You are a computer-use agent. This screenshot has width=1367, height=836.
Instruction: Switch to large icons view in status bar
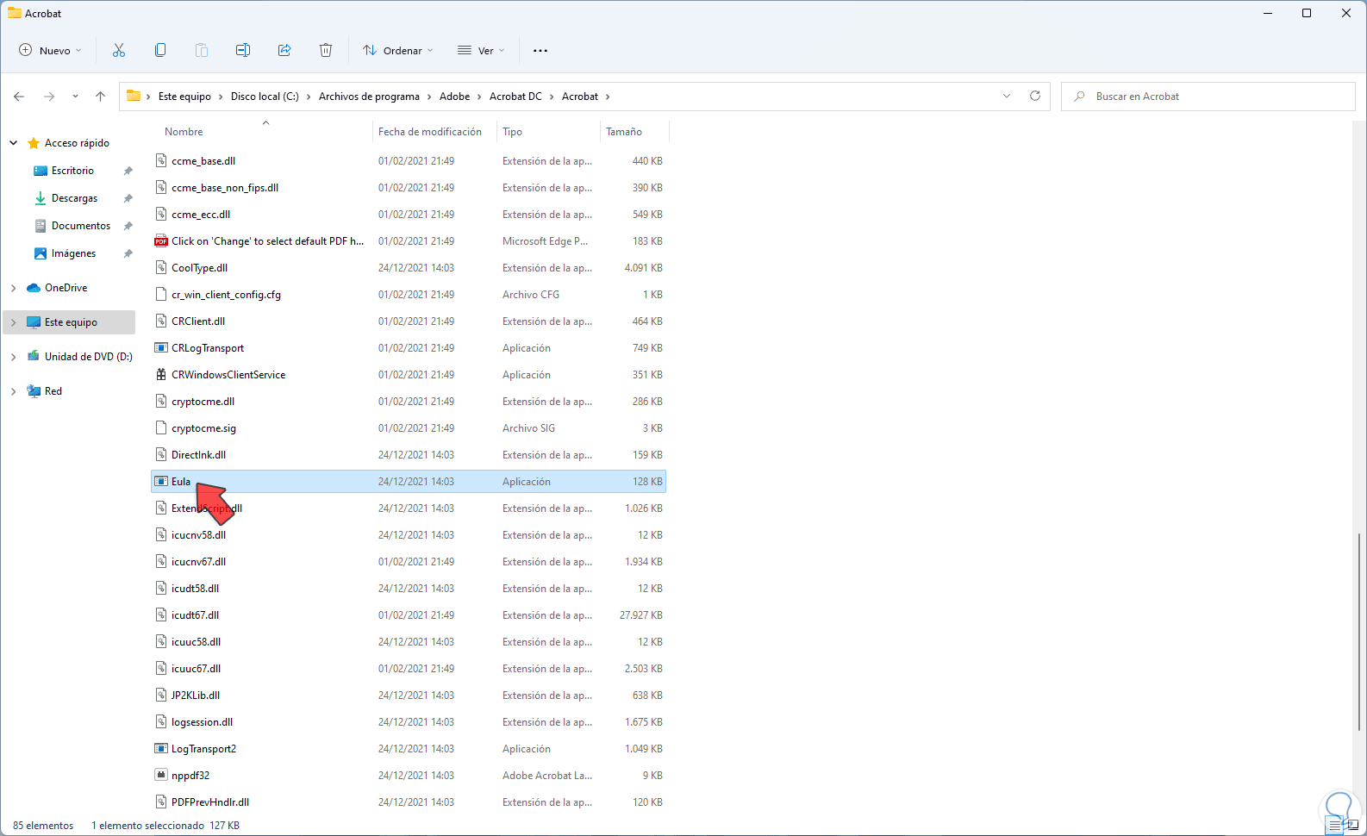pos(1352,826)
